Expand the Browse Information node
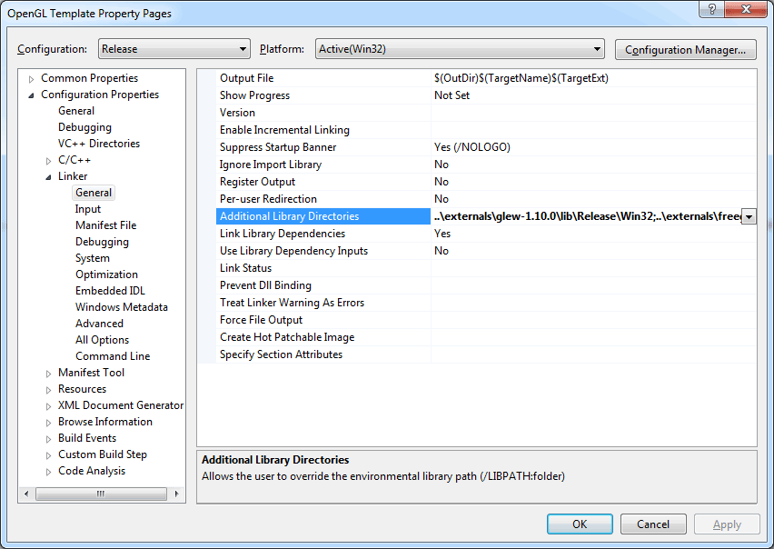This screenshot has height=549, width=774. coord(48,423)
